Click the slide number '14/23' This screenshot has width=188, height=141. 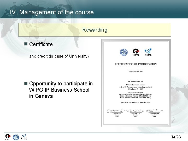(176, 137)
